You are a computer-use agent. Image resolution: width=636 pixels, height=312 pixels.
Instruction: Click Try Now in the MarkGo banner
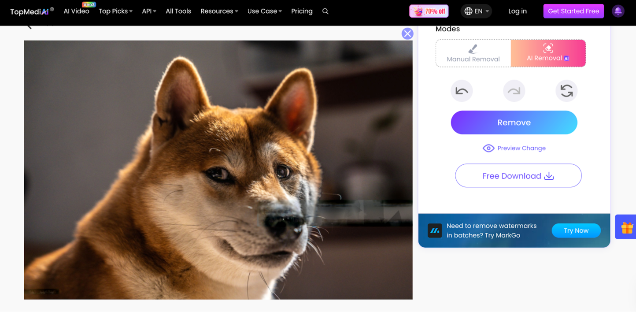coord(576,230)
